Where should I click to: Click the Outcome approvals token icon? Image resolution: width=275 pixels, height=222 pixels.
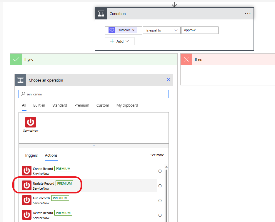pos(112,30)
